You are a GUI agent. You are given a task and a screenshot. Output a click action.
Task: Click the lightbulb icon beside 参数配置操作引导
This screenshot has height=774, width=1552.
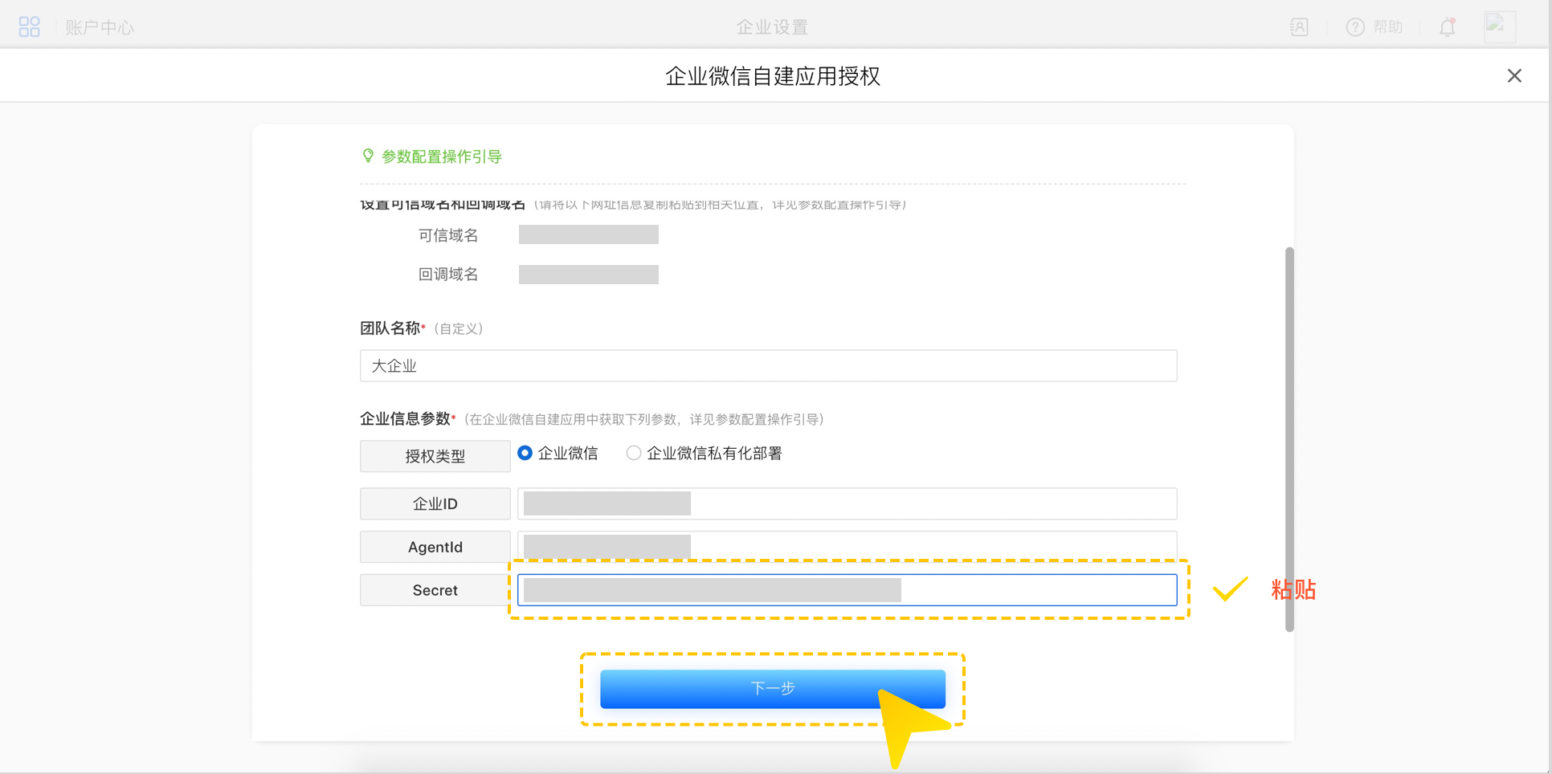click(x=368, y=156)
